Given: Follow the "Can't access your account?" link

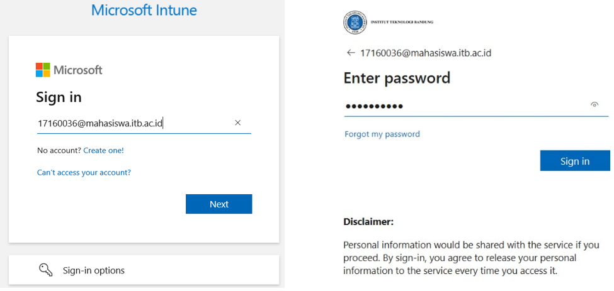Looking at the screenshot, I should pos(84,172).
